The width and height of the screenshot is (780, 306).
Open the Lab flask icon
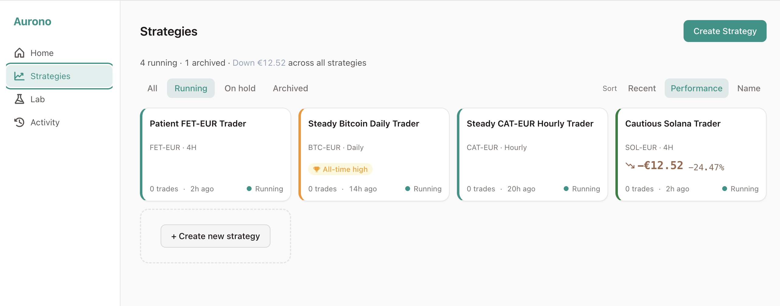coord(19,99)
